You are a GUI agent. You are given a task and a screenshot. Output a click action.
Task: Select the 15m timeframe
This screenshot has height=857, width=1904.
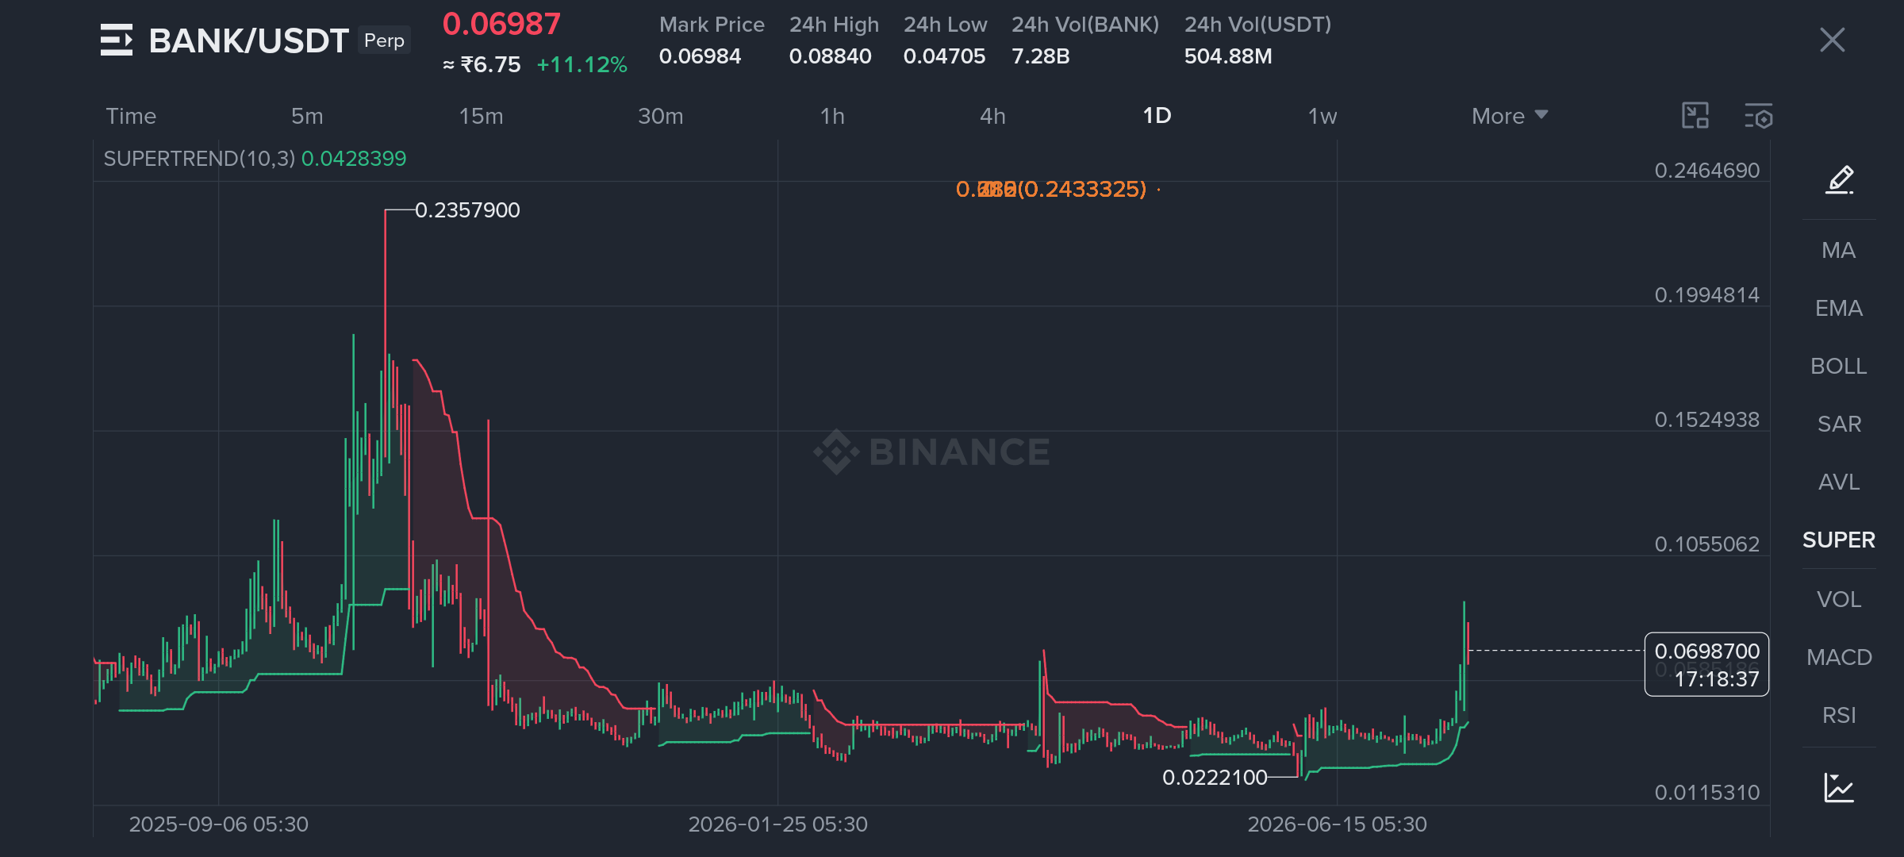pos(481,116)
